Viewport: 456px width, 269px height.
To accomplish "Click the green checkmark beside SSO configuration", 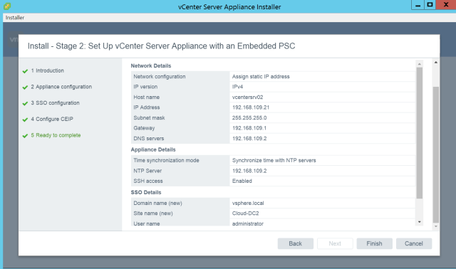I will (x=25, y=103).
